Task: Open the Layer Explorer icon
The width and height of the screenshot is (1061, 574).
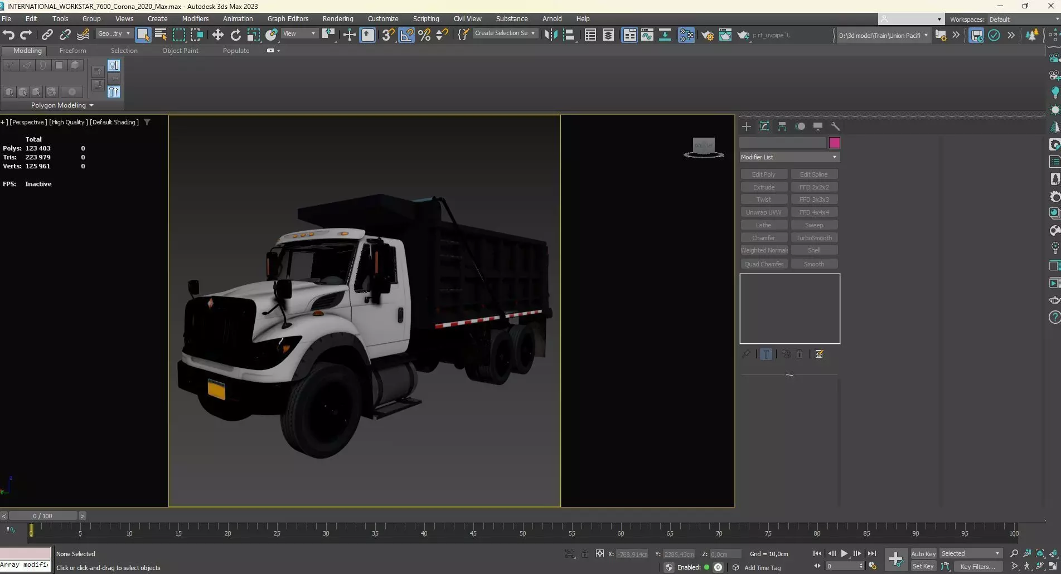Action: tap(608, 35)
